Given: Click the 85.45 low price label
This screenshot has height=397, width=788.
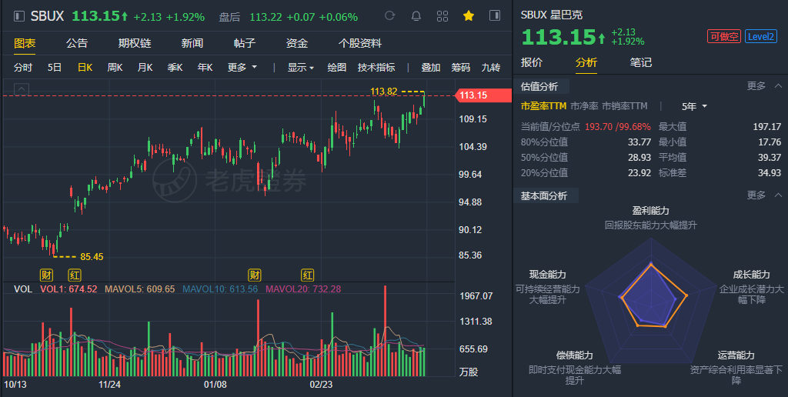Looking at the screenshot, I should 92,257.
